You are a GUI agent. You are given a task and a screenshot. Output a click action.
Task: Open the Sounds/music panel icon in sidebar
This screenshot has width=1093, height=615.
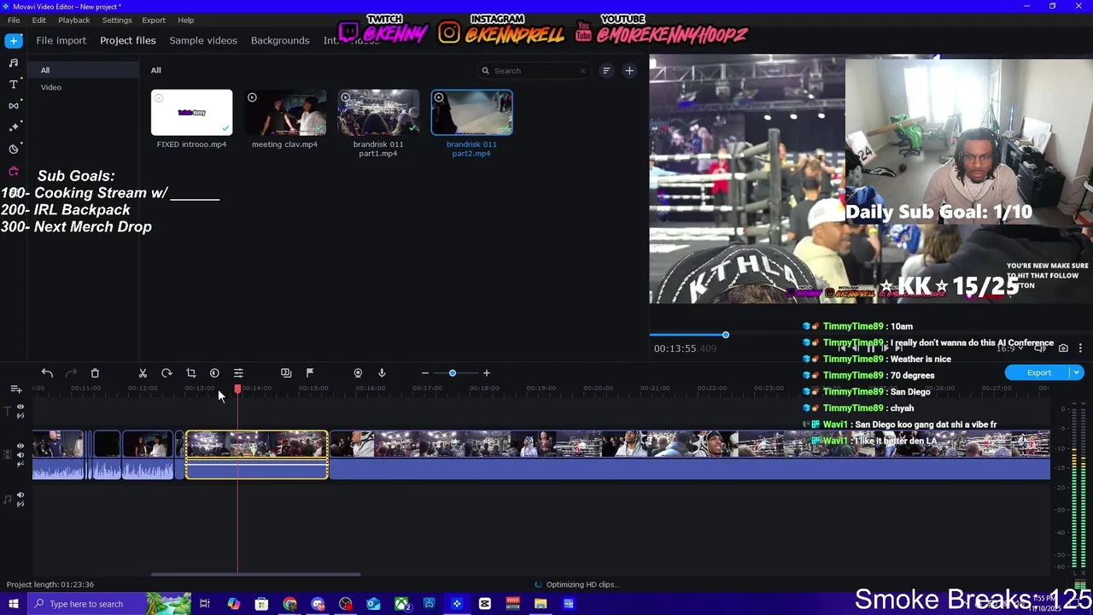(14, 62)
